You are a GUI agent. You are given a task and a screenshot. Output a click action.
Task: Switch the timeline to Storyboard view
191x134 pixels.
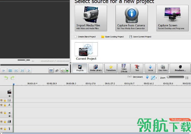135,77
